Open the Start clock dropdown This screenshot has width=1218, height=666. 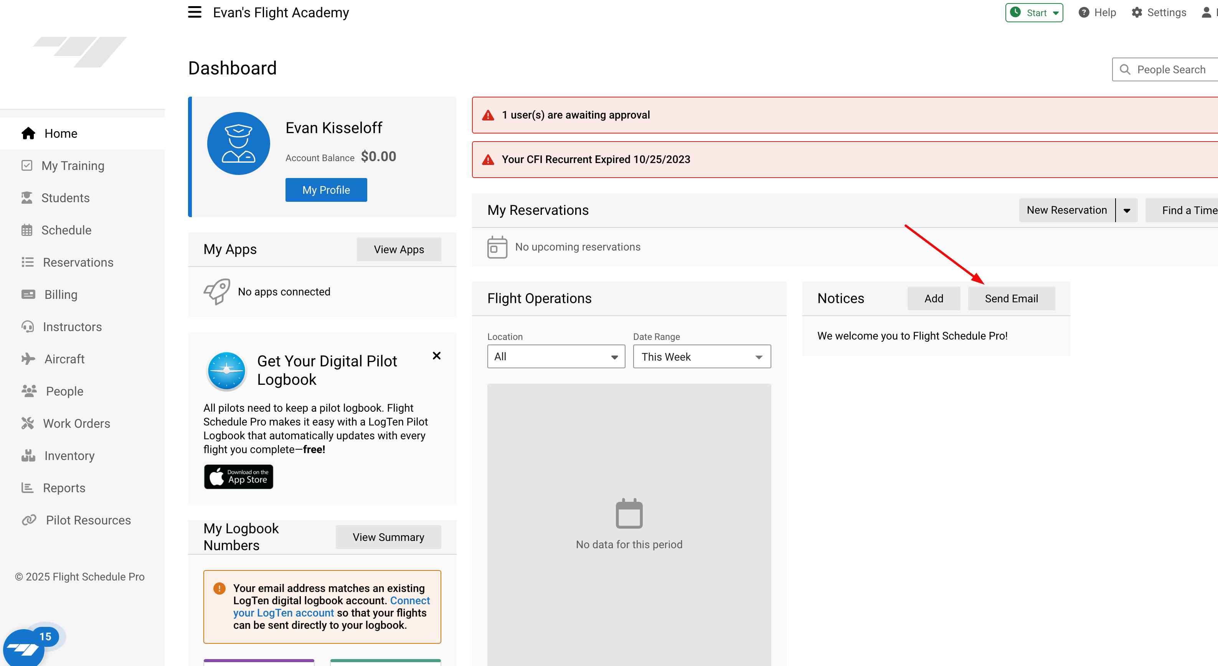click(1034, 13)
